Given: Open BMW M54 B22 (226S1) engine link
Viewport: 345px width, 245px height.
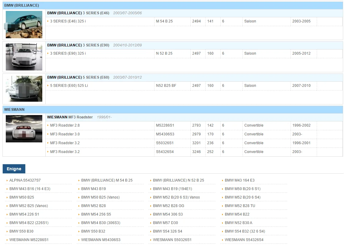Looking at the screenshot, I should click(x=29, y=223).
